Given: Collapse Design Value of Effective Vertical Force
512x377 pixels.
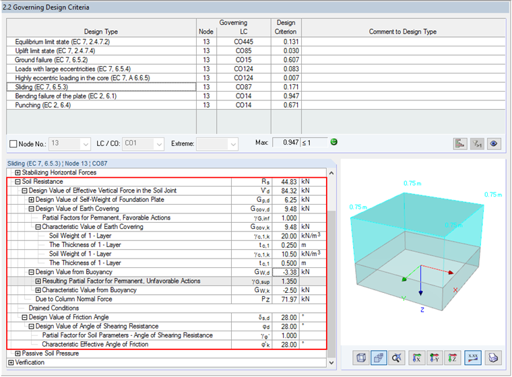Looking at the screenshot, I should [24, 191].
